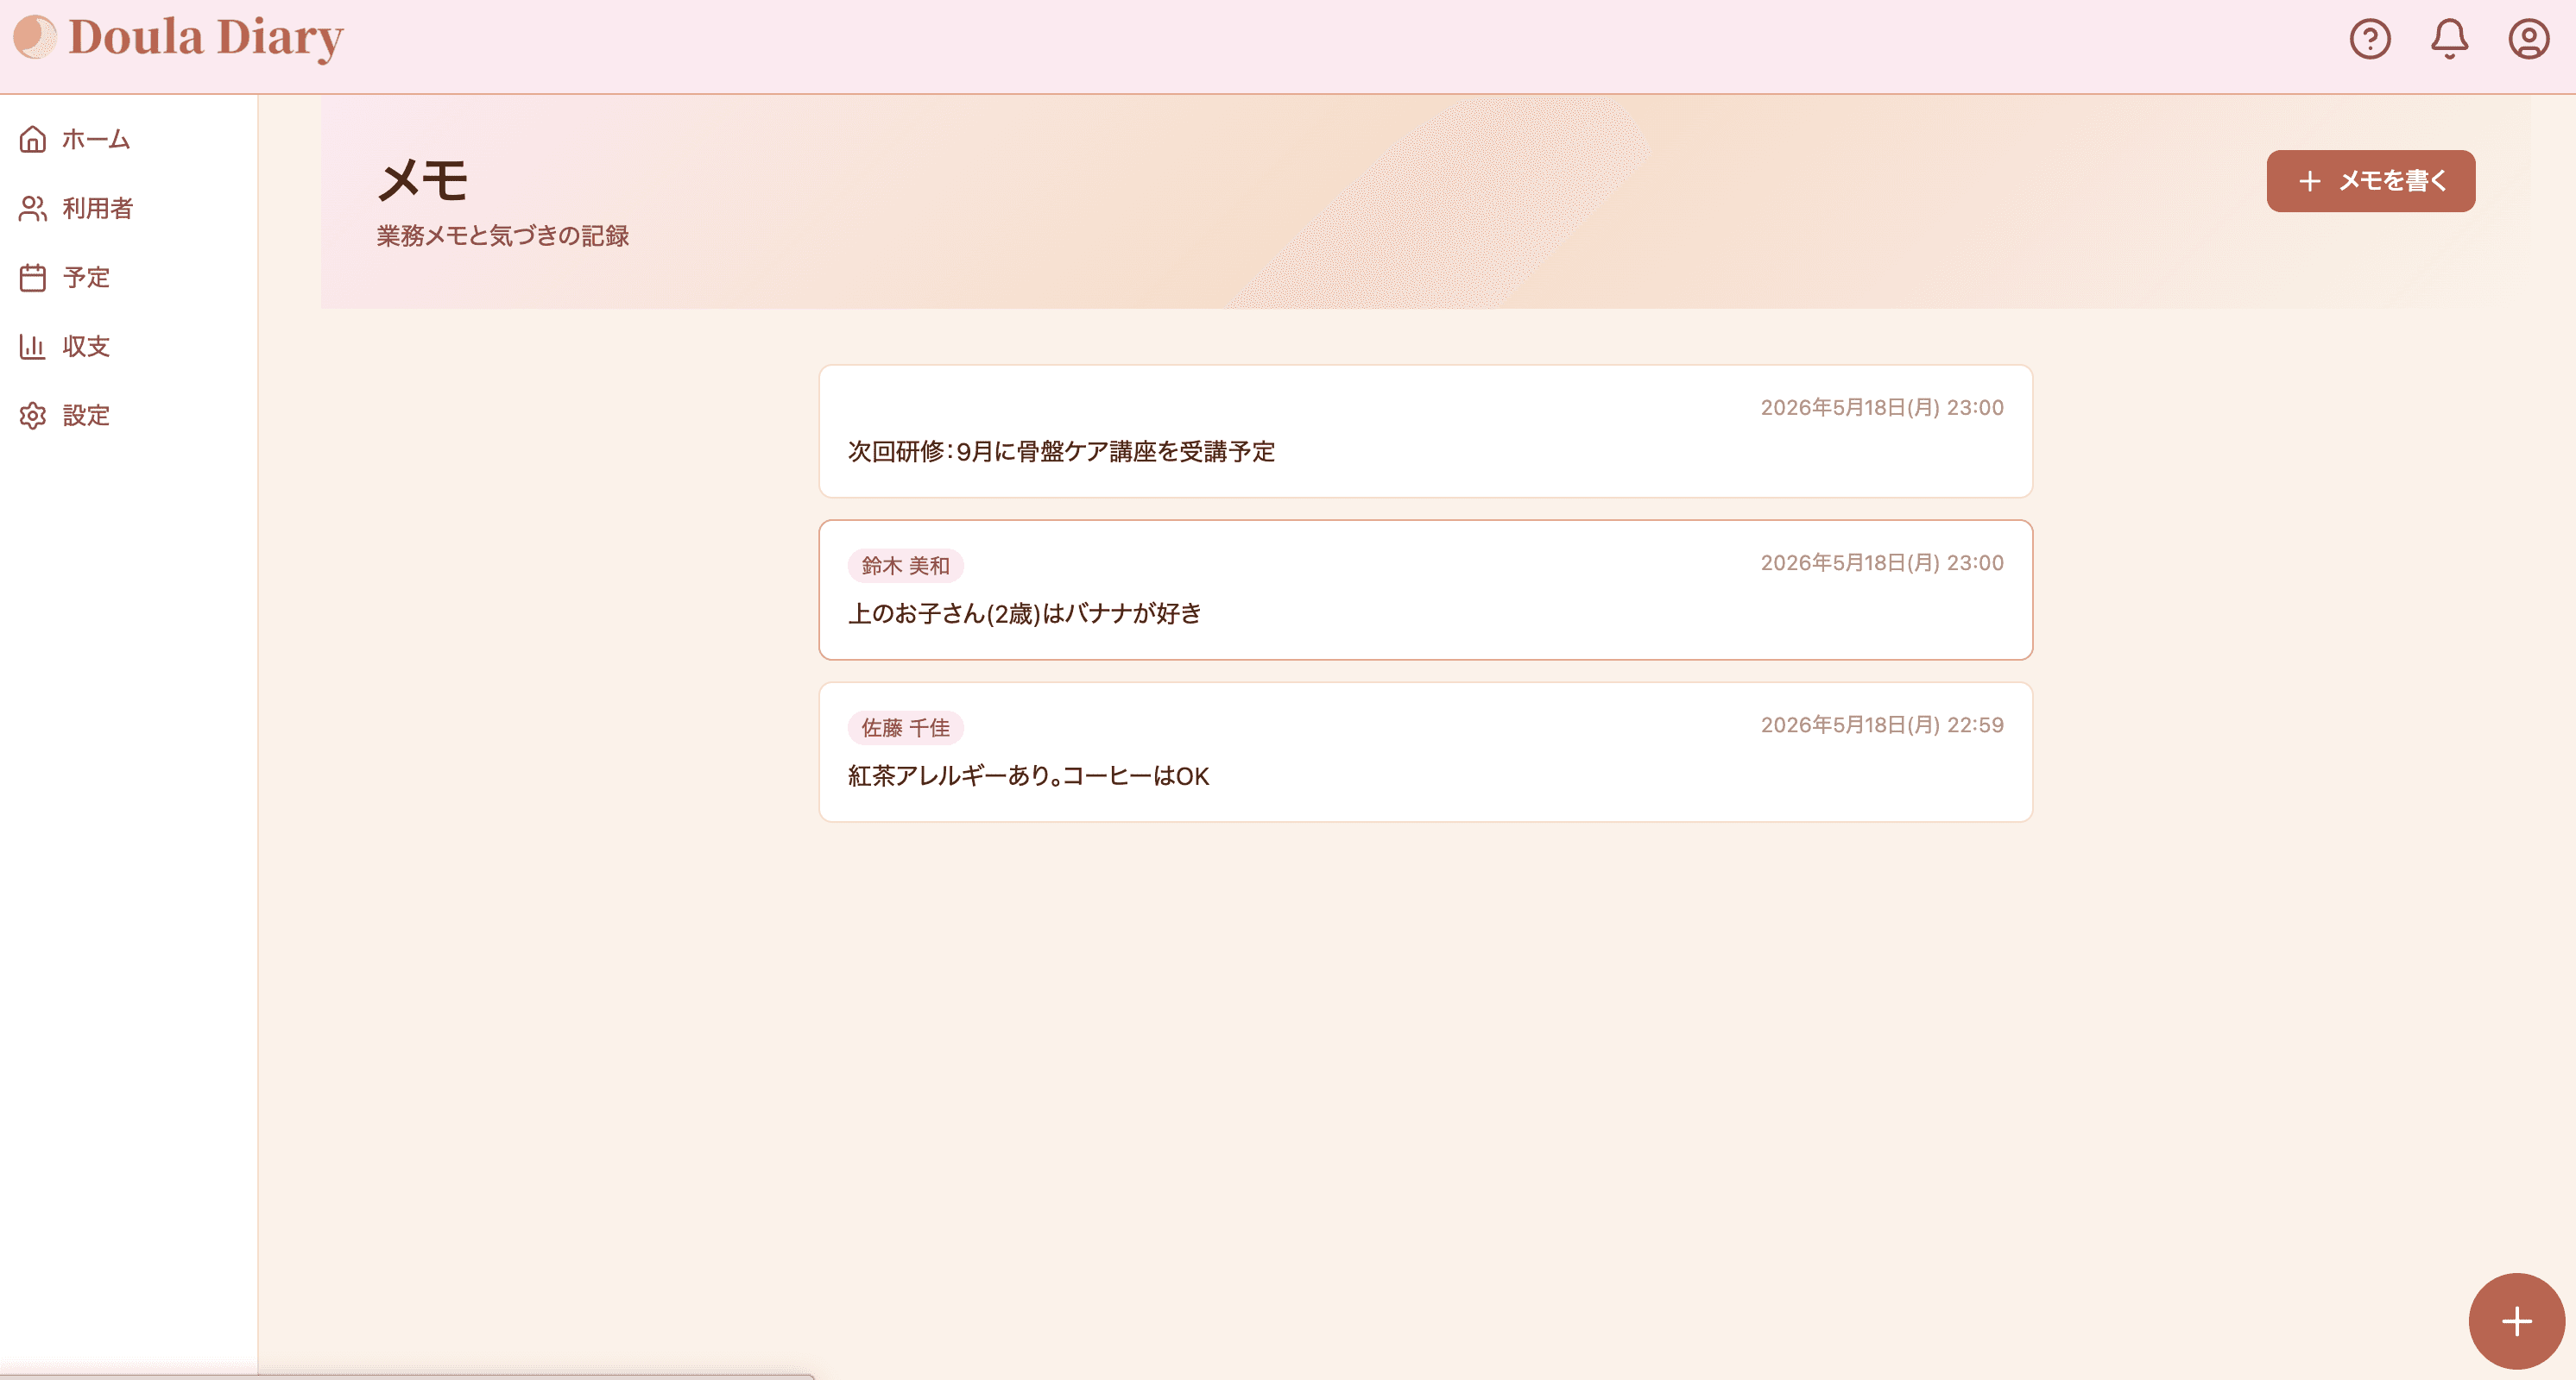Open the memo about 骨盤ケア講座
Screen dimensions: 2576x1380
point(1425,430)
